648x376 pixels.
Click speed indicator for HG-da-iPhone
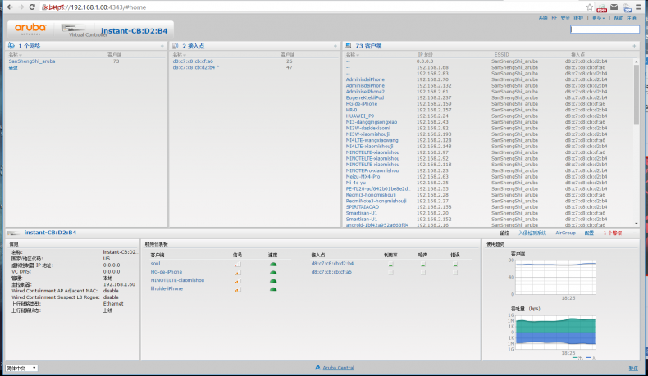click(x=272, y=272)
